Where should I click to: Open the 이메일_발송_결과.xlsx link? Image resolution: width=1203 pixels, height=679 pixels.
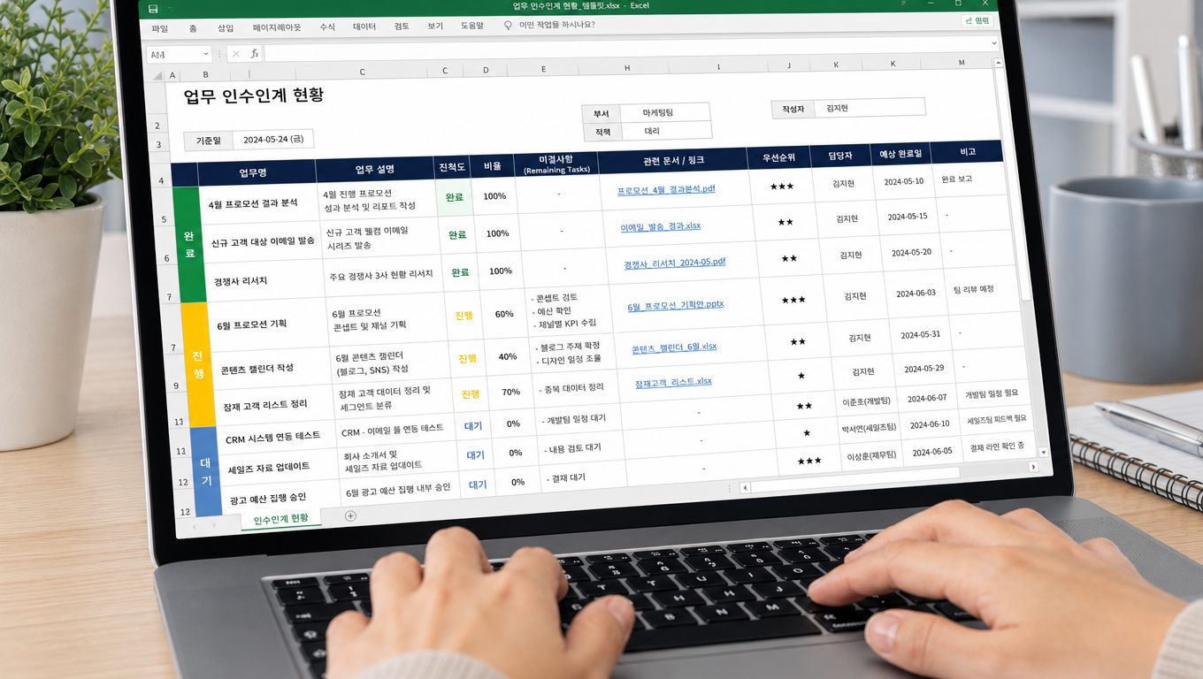(x=660, y=226)
